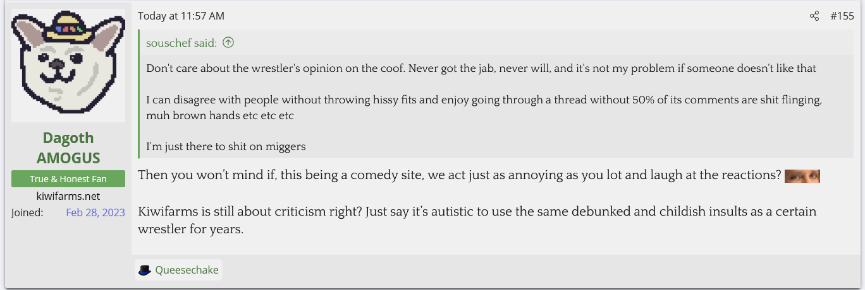
Task: Open Queesechake's profile from reactions
Action: tap(187, 270)
